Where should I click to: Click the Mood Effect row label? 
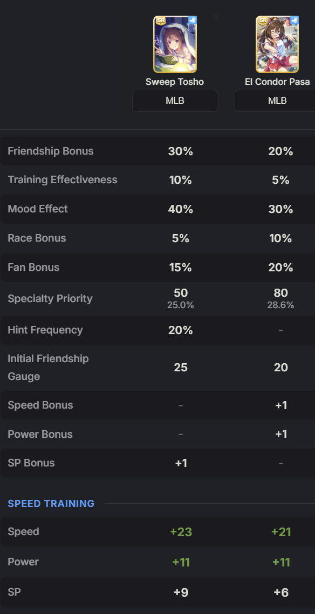(x=38, y=209)
